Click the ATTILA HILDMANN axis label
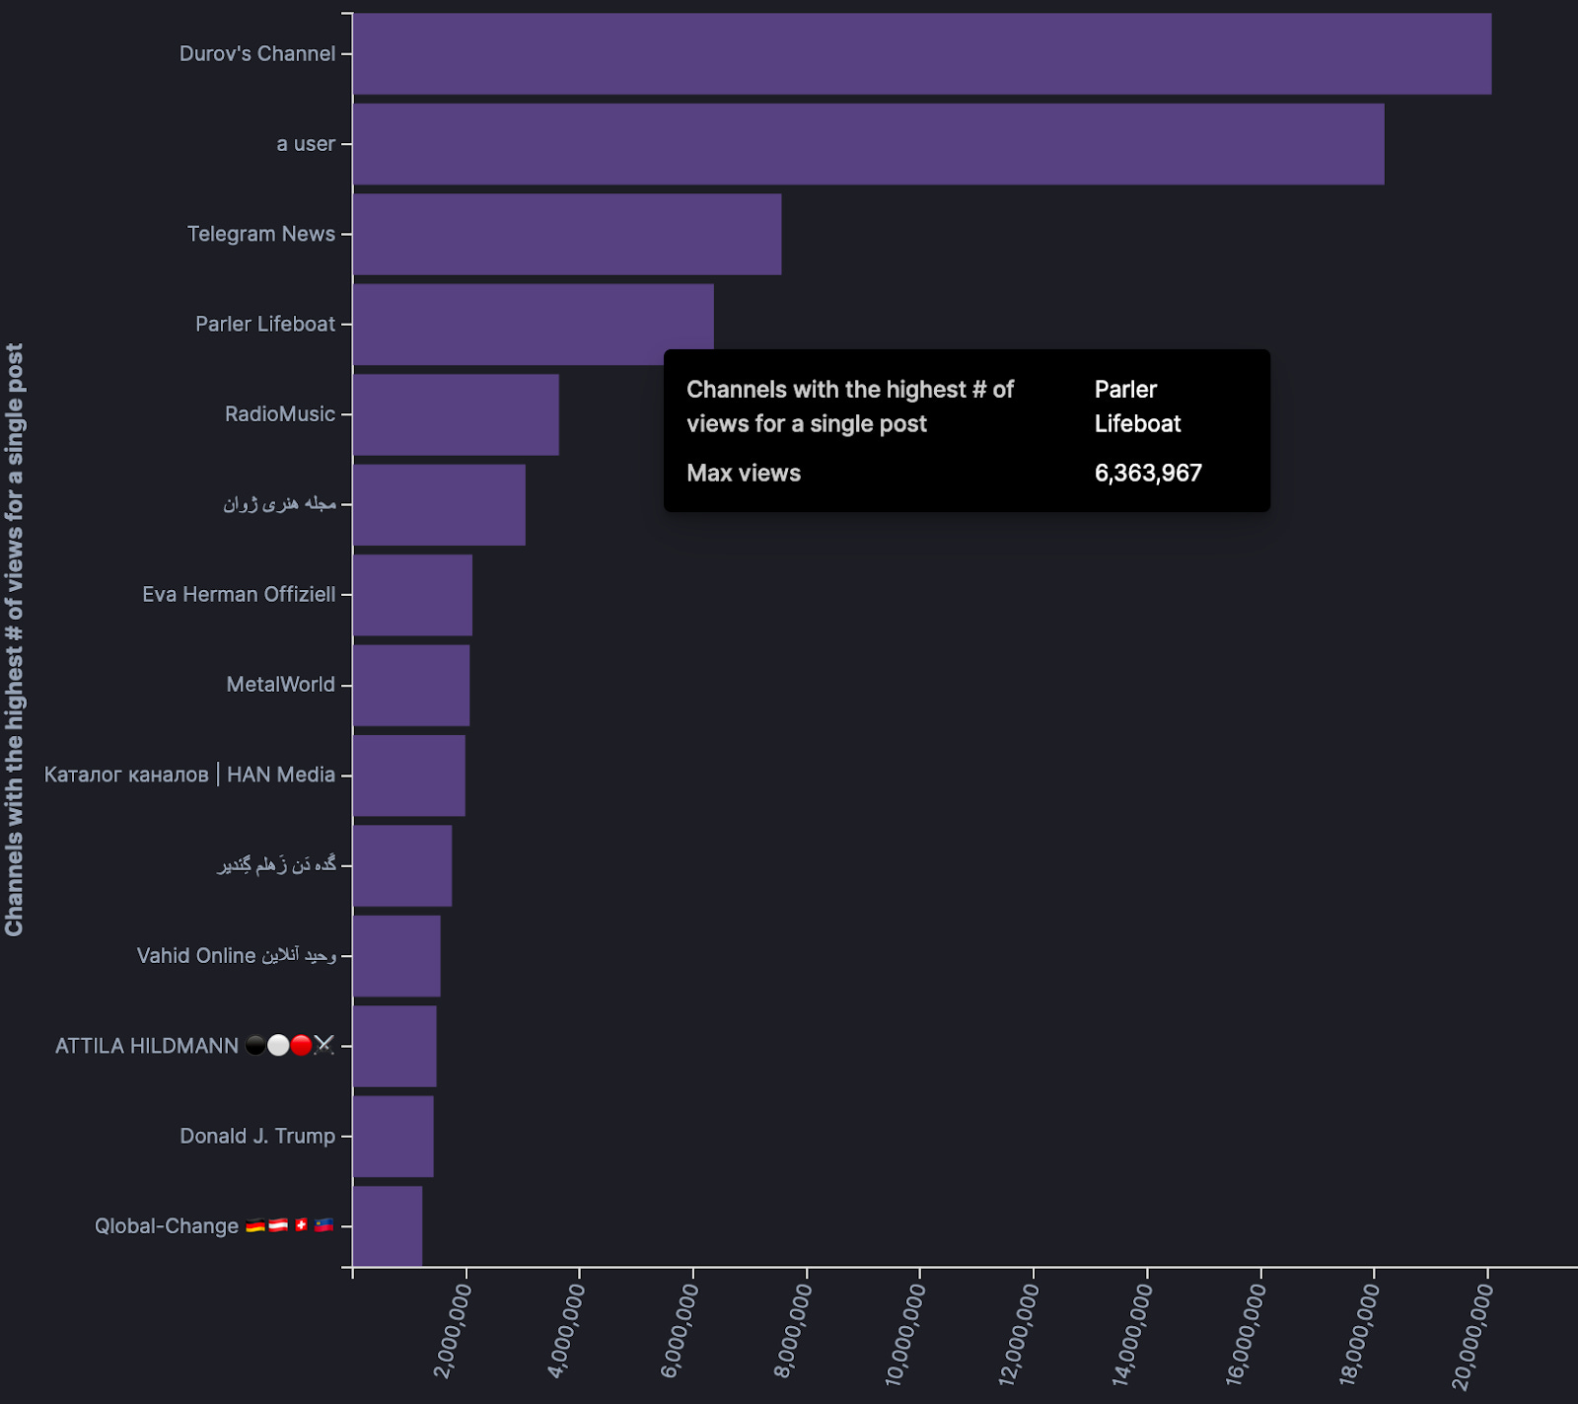1578x1404 pixels. point(195,1046)
